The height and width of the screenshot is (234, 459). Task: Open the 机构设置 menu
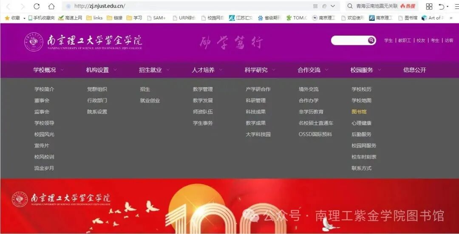[x=97, y=70]
